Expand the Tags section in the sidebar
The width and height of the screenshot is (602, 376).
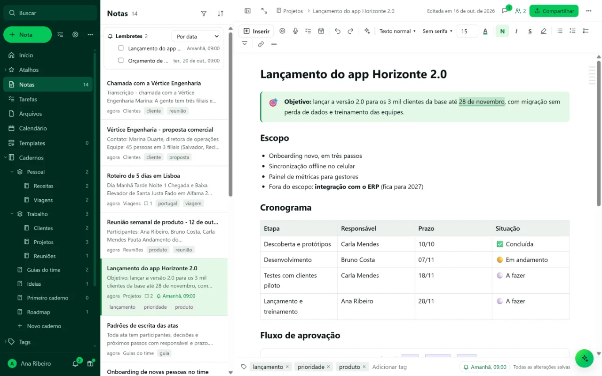click(6, 342)
